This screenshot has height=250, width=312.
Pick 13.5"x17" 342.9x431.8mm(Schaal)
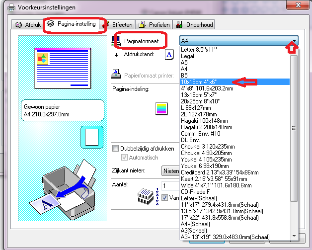click(x=234, y=211)
